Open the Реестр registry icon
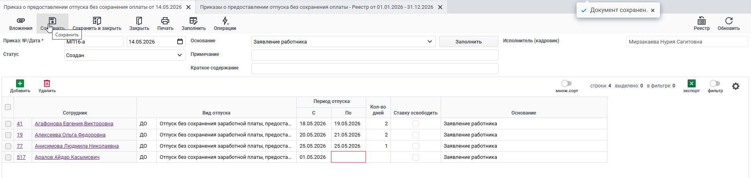The width and height of the screenshot is (751, 178). [x=702, y=21]
